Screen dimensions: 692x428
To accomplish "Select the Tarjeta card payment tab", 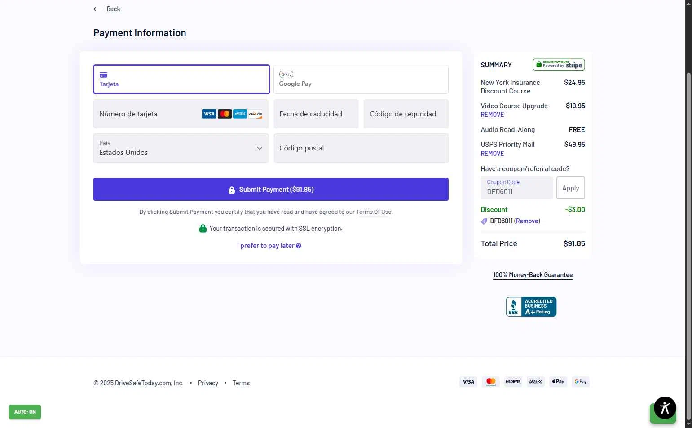I will (x=181, y=79).
